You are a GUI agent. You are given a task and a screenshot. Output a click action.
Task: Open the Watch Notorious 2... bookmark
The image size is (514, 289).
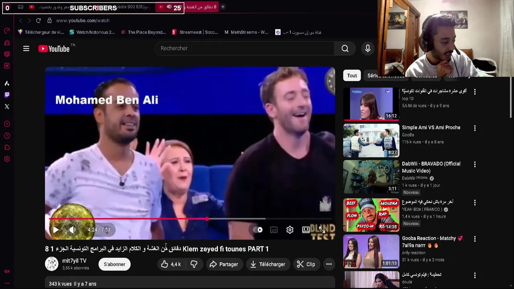point(92,32)
